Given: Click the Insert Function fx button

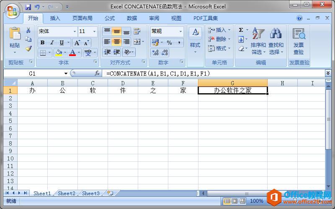Looking at the screenshot, I should 97,74.
